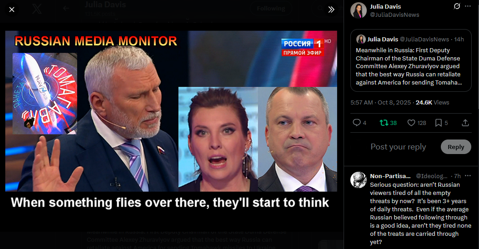The image size is (479, 249).
Task: Click the share upload icon
Action: click(x=465, y=123)
